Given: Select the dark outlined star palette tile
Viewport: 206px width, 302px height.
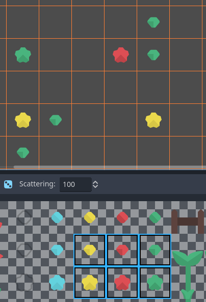Looking at the screenshot, I should coord(24,283).
